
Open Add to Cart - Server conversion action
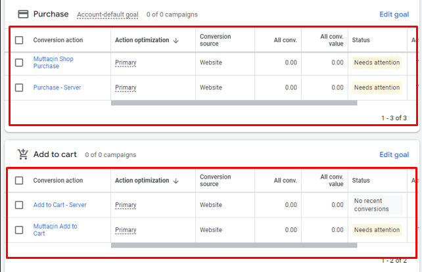60,205
